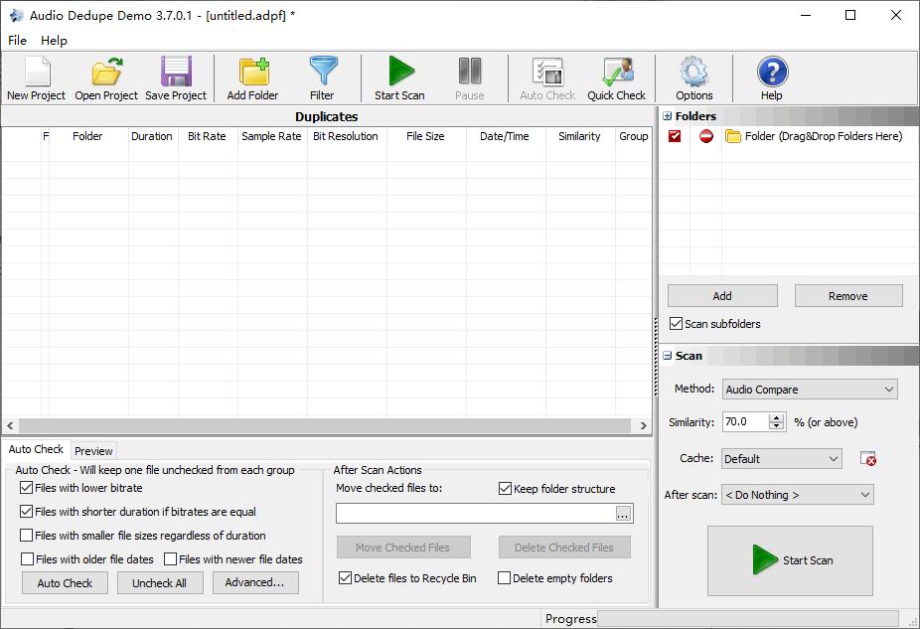Click the Move Checked Files button

point(403,548)
